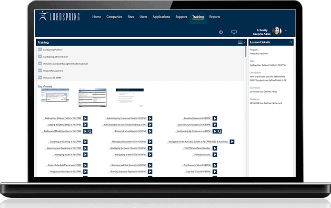Select the Training tab
The height and width of the screenshot is (208, 331).
click(198, 17)
